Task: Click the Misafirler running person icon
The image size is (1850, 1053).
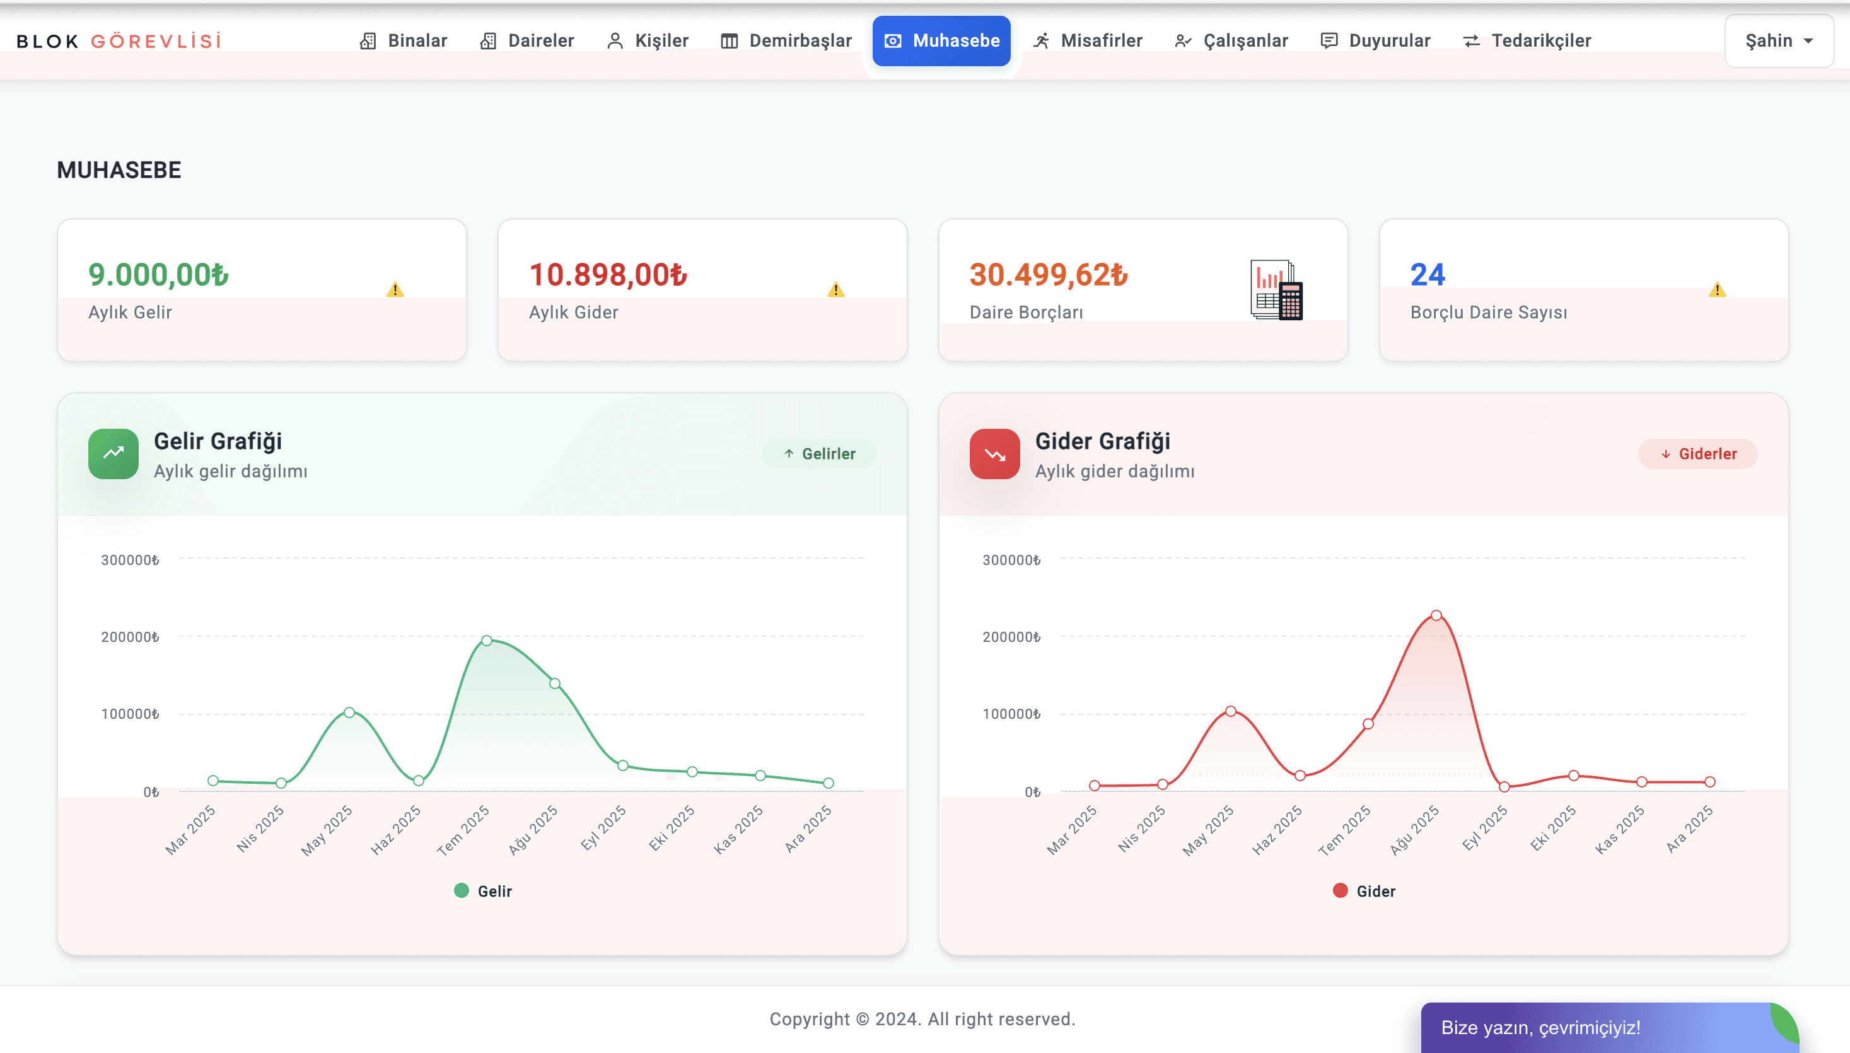Action: pyautogui.click(x=1041, y=41)
